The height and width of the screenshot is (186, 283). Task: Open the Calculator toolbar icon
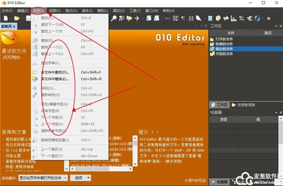pos(210,18)
